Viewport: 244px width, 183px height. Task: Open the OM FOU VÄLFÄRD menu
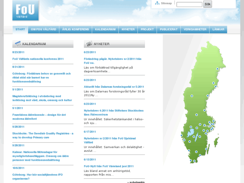coord(44,30)
